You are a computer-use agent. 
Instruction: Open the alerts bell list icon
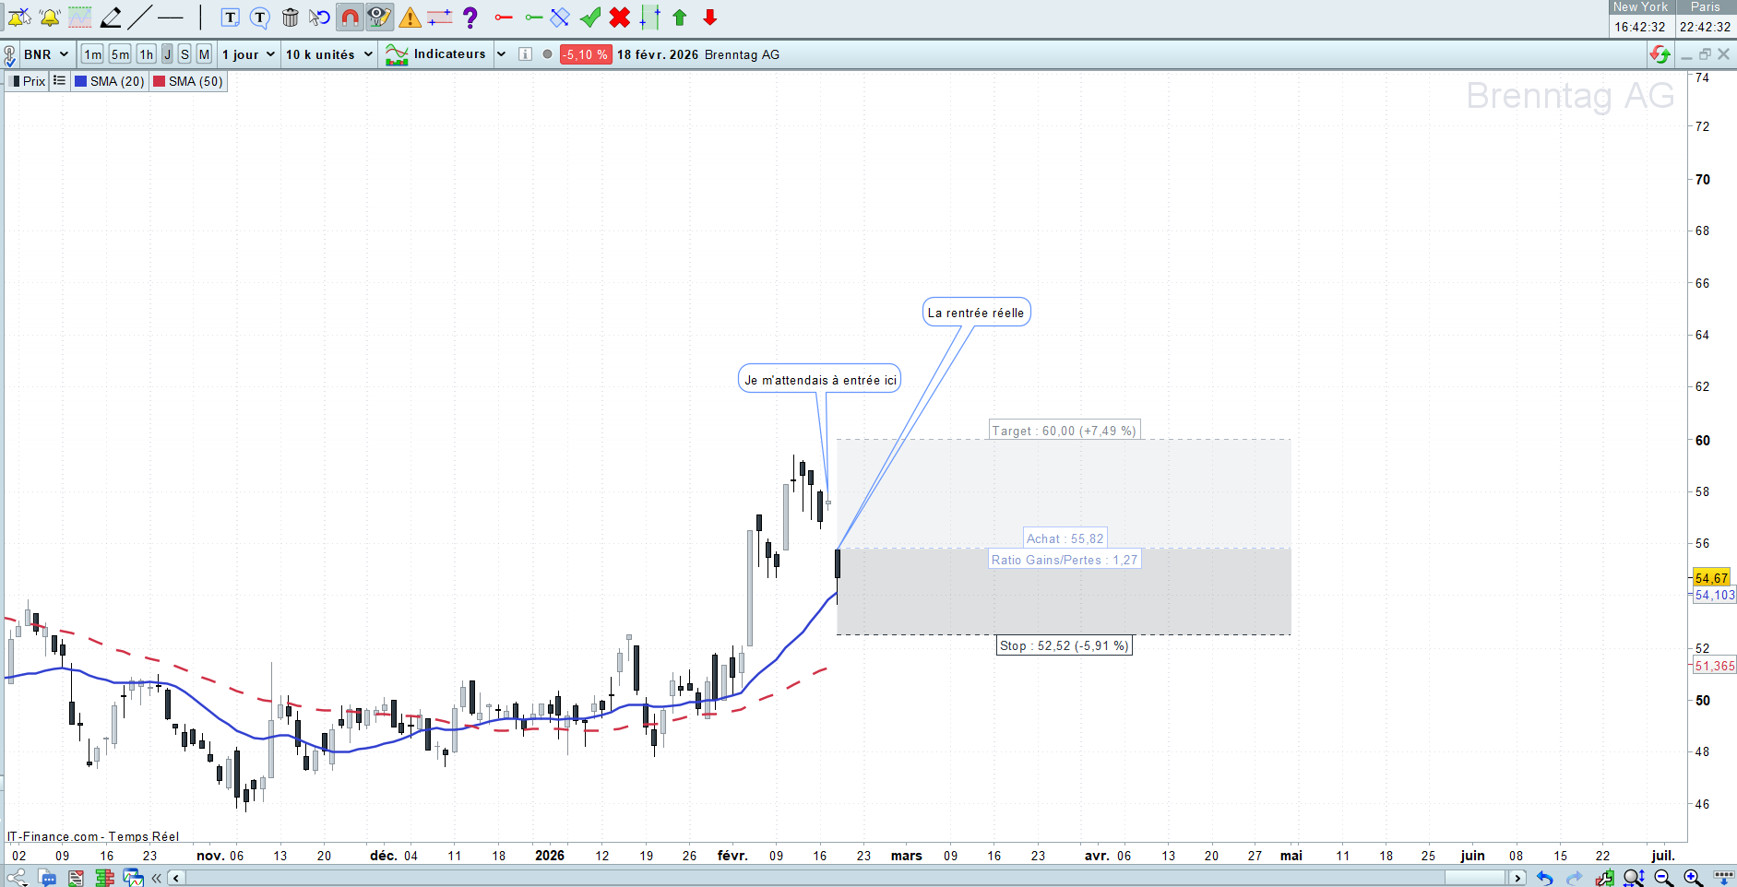point(51,17)
